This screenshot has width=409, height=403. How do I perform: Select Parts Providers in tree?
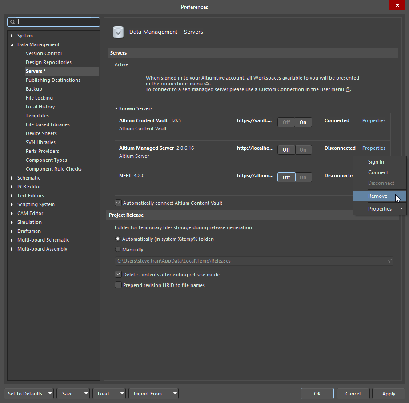42,151
